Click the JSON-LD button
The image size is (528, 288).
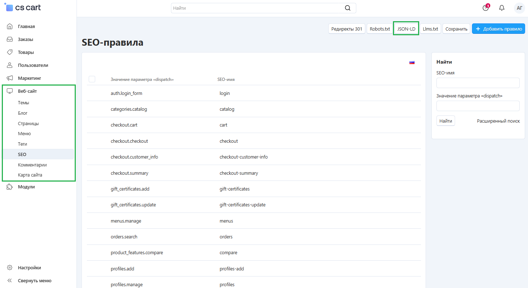pyautogui.click(x=406, y=29)
